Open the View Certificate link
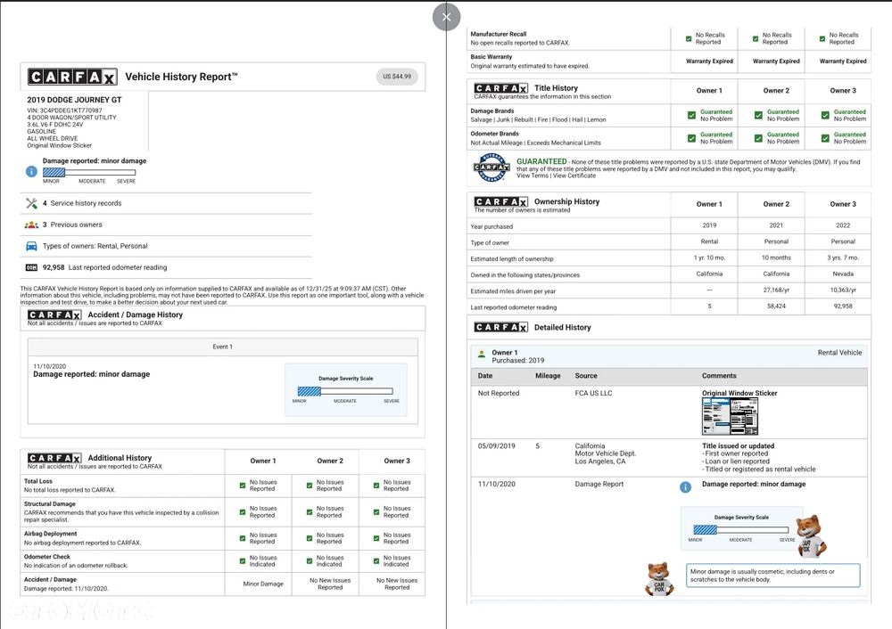 [x=574, y=176]
